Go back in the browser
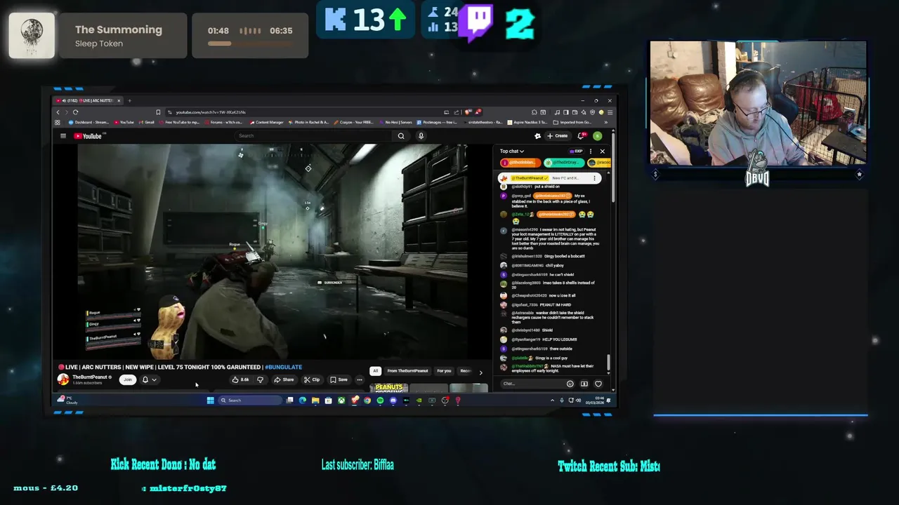This screenshot has width=899, height=505. (58, 112)
